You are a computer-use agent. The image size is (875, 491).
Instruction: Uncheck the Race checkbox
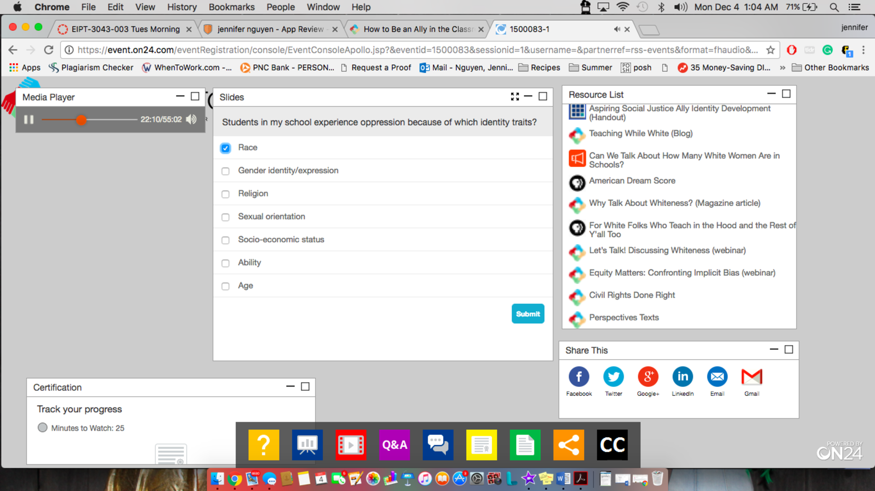click(x=226, y=148)
